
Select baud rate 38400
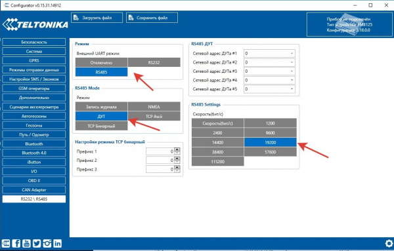[217, 152]
